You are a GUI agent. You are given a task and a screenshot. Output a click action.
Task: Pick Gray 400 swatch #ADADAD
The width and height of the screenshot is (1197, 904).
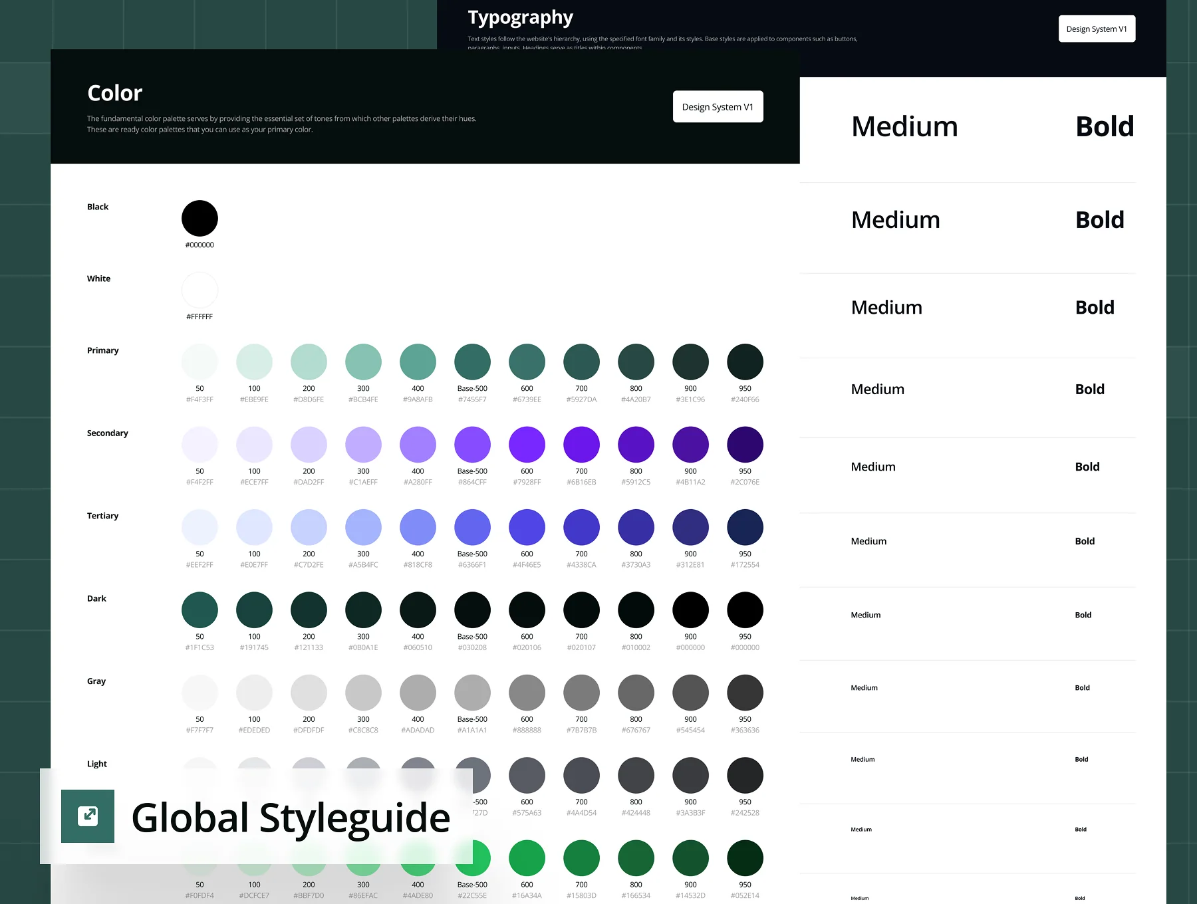418,693
